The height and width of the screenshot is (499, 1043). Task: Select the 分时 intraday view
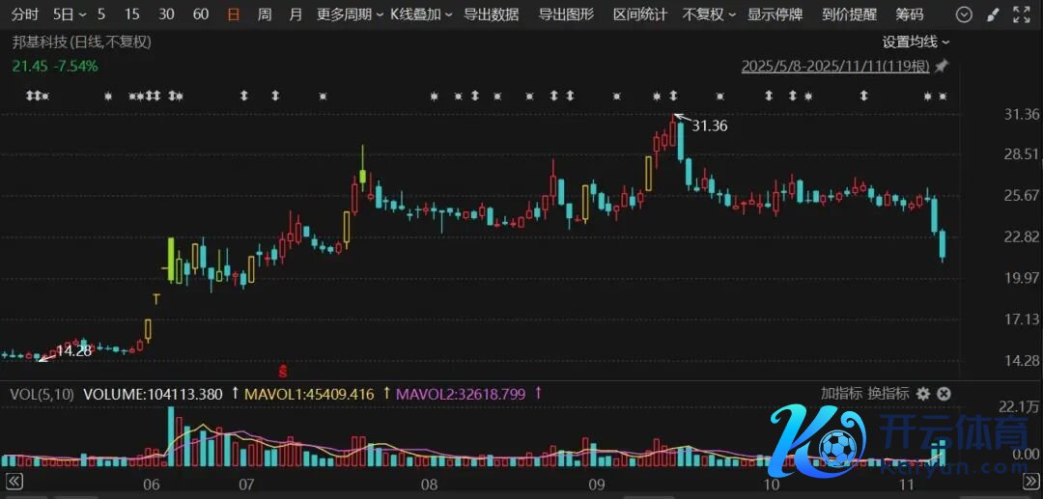point(26,14)
